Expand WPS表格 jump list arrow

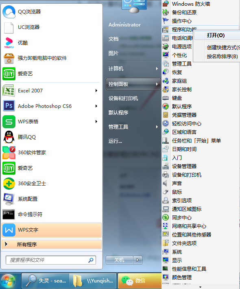pos(96,121)
